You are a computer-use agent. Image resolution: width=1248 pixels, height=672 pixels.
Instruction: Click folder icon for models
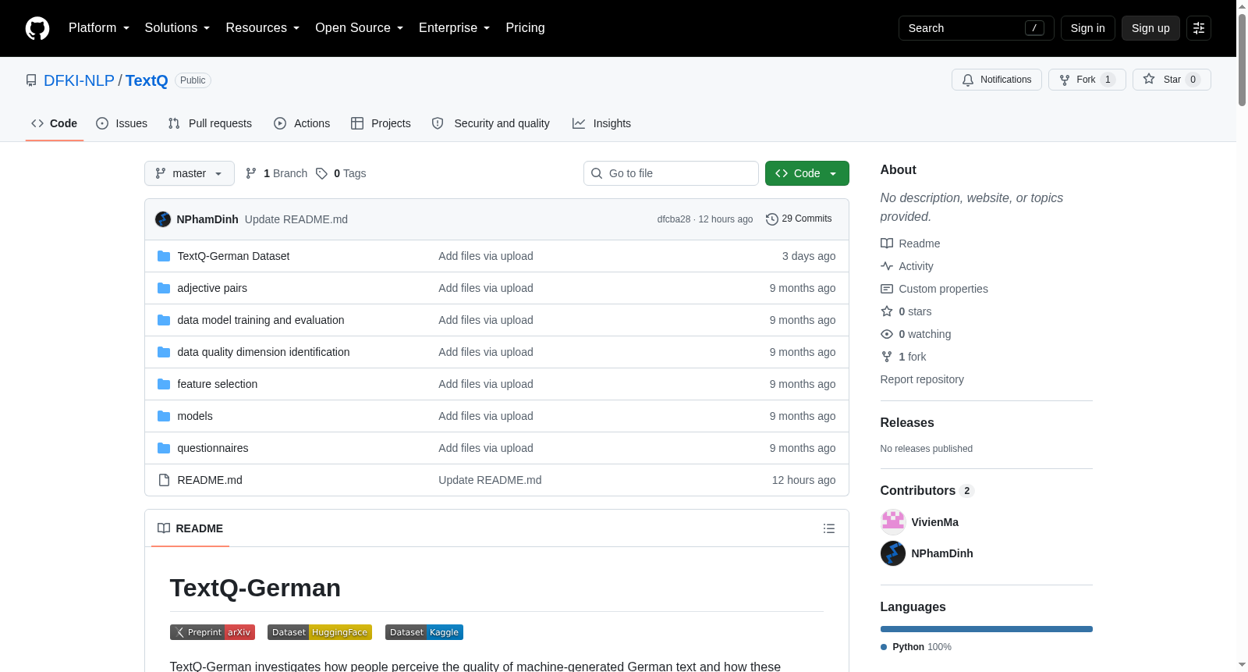164,416
